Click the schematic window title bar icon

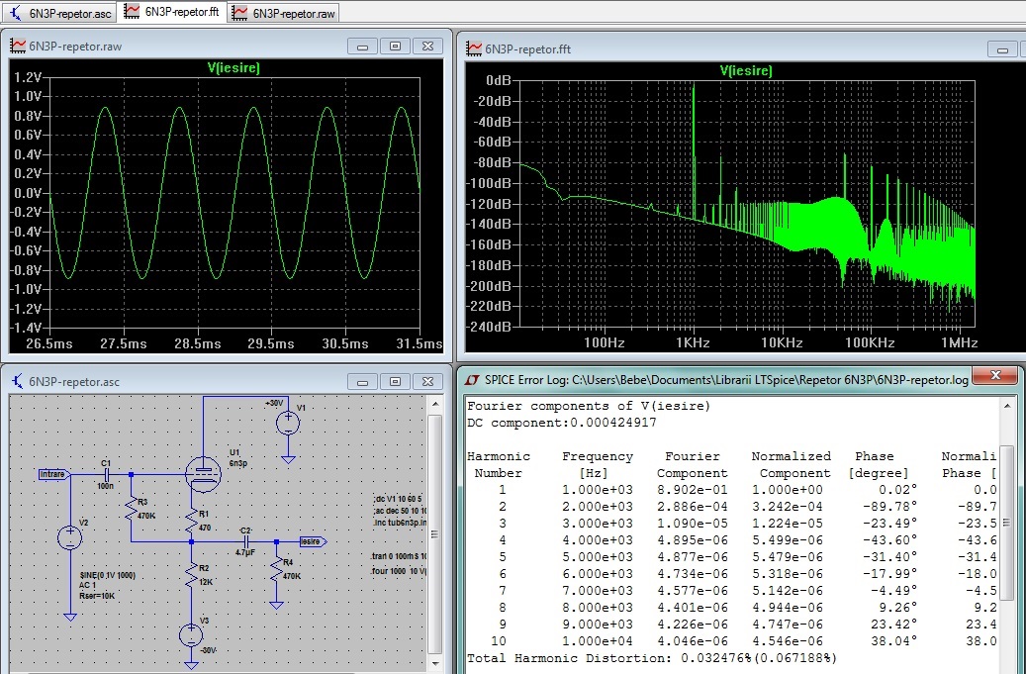point(18,381)
